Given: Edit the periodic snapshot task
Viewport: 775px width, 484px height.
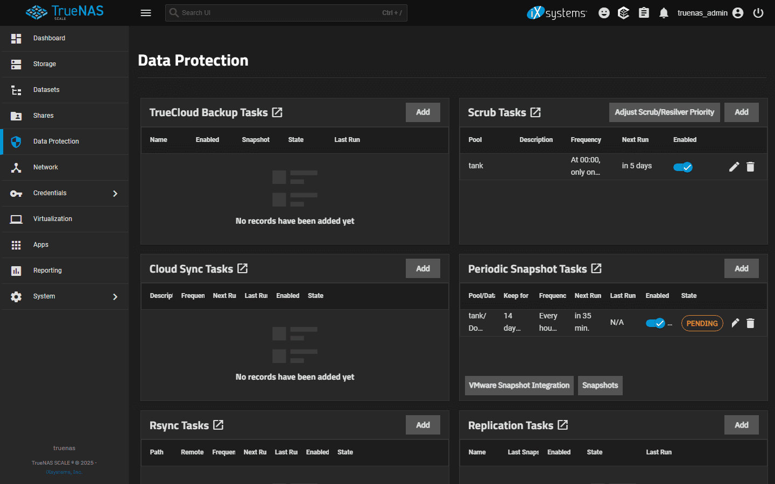Looking at the screenshot, I should pyautogui.click(x=735, y=323).
